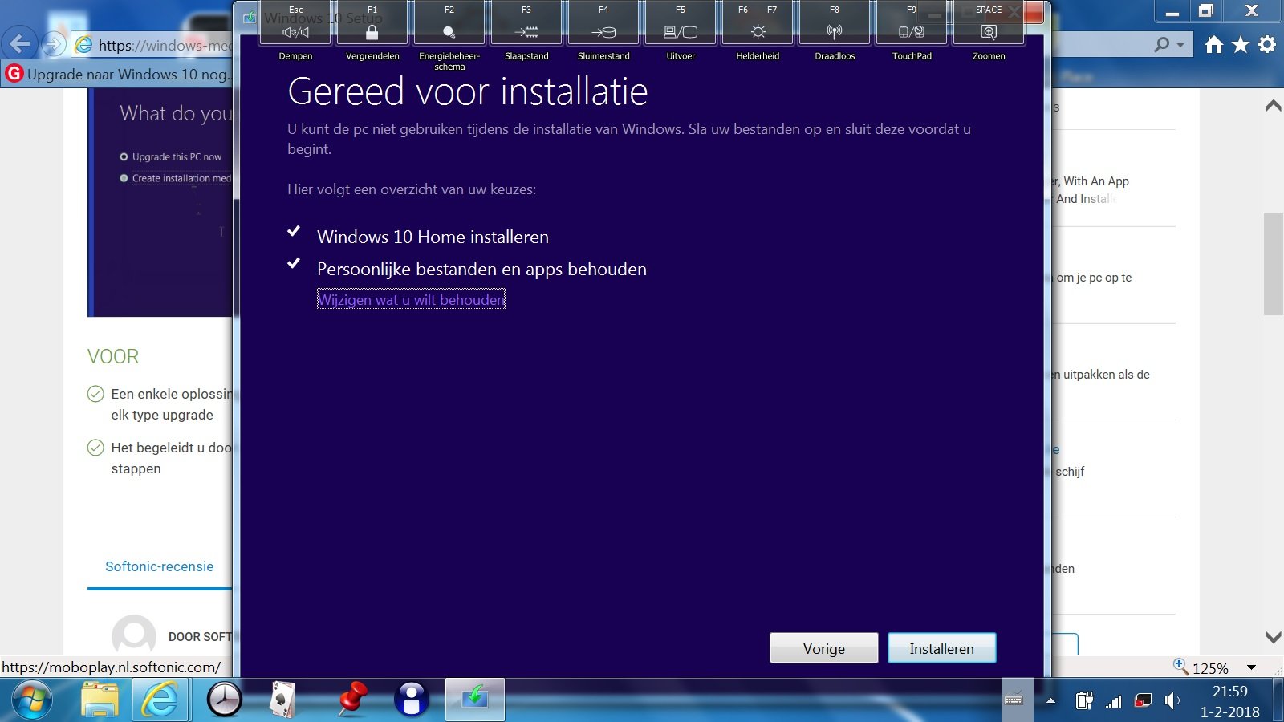Select the 'Upgrade naar Windows 10 nog' browser tab
The height and width of the screenshot is (722, 1284).
coord(118,75)
